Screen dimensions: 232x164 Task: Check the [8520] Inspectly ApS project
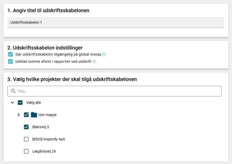coord(26,139)
